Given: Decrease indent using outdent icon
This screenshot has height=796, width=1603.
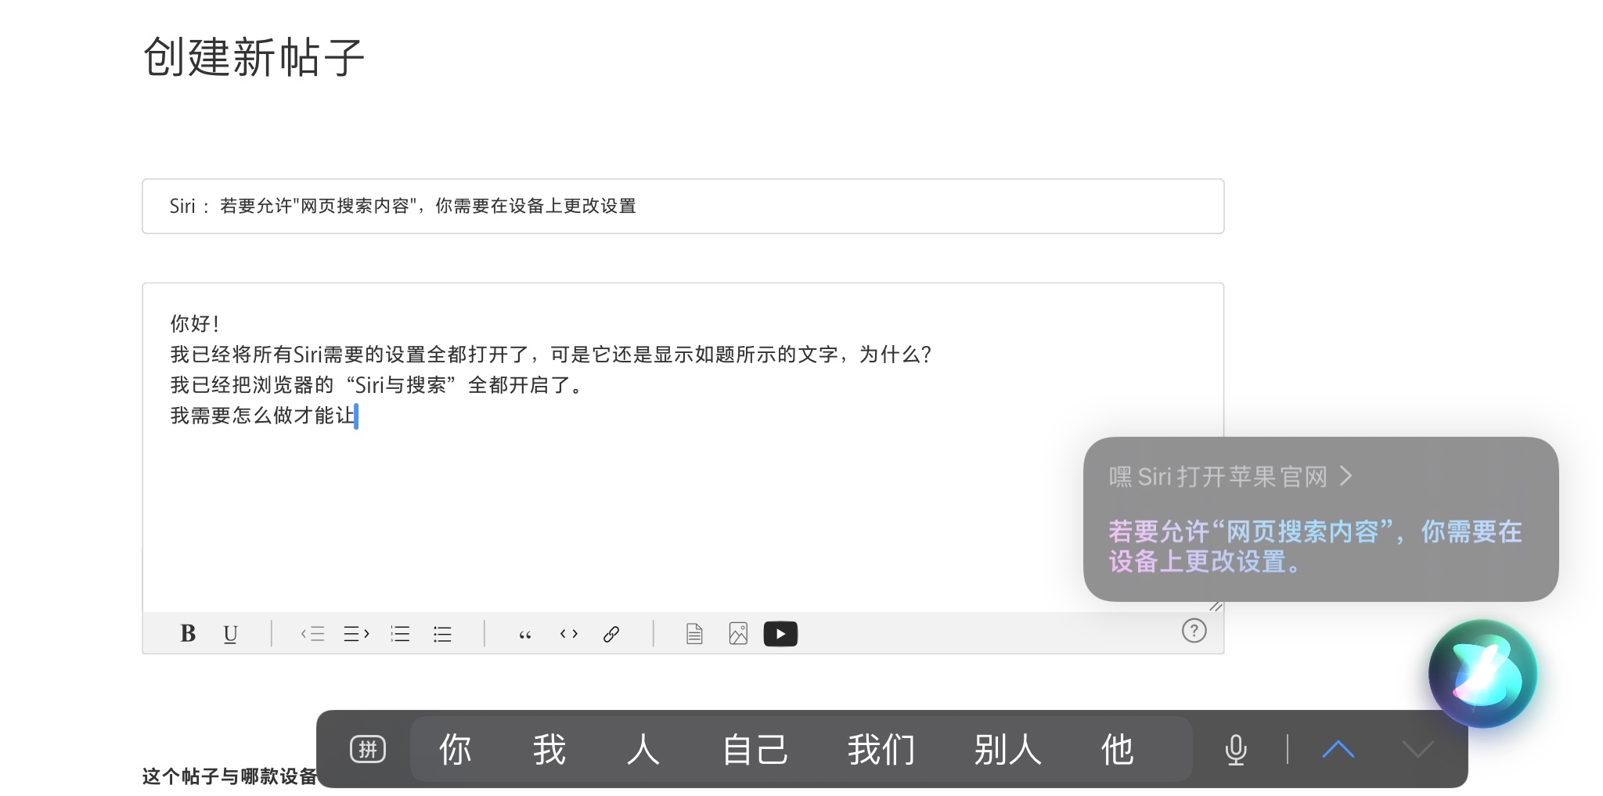Looking at the screenshot, I should coord(312,633).
